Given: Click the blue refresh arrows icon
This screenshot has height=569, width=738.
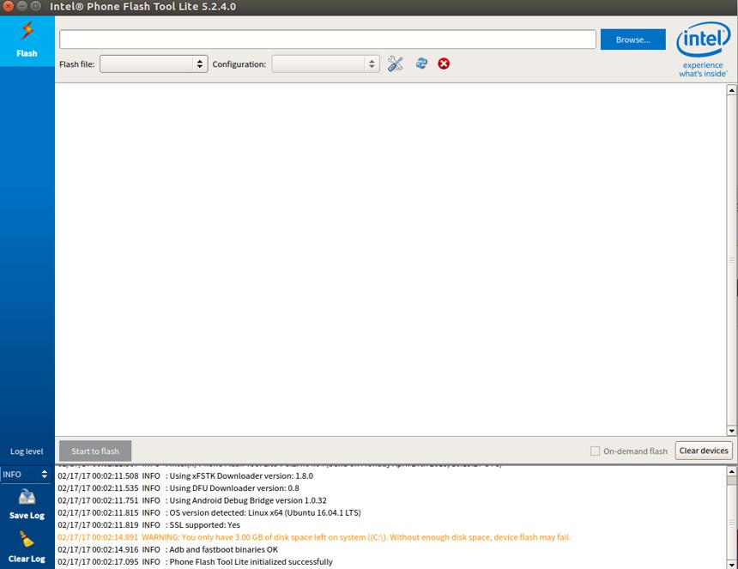Looking at the screenshot, I should (x=421, y=63).
